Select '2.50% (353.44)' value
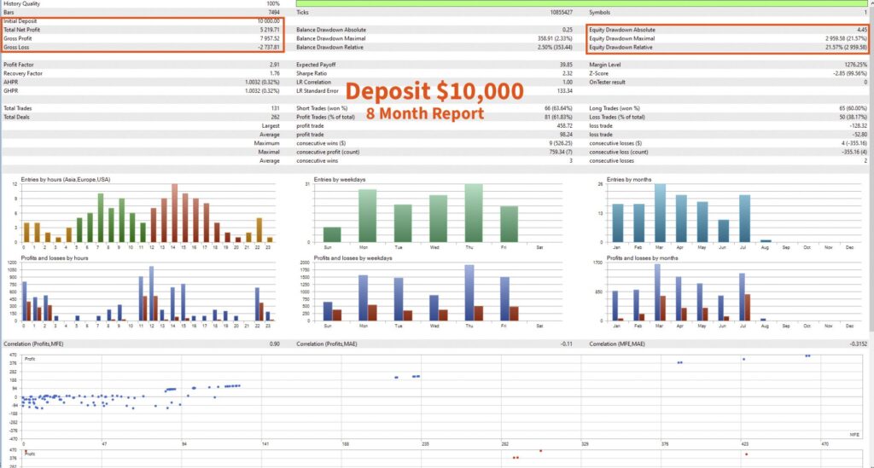This screenshot has width=874, height=468. pos(555,47)
